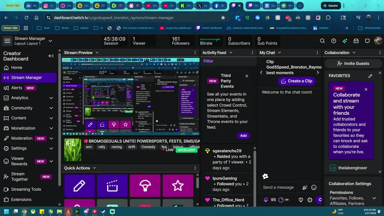Expand the Community sidebar section
Viewport: 384px width, 216px height.
[x=51, y=108]
